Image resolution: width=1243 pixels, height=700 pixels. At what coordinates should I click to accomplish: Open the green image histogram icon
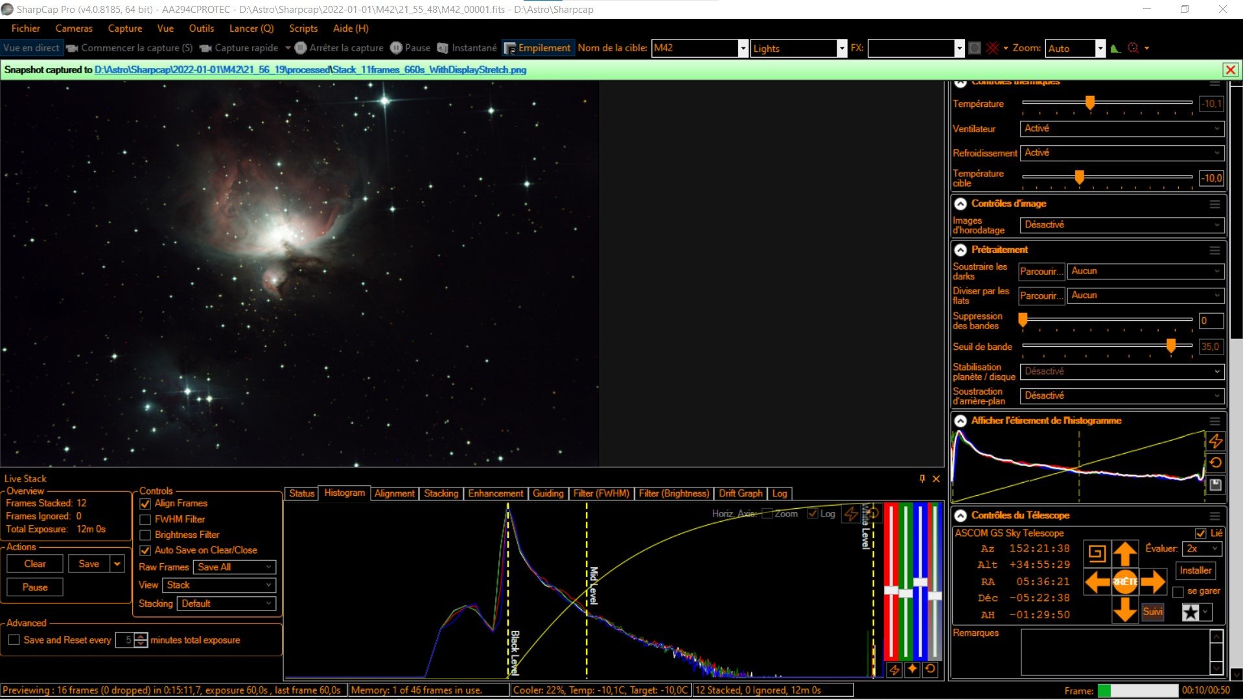1115,48
